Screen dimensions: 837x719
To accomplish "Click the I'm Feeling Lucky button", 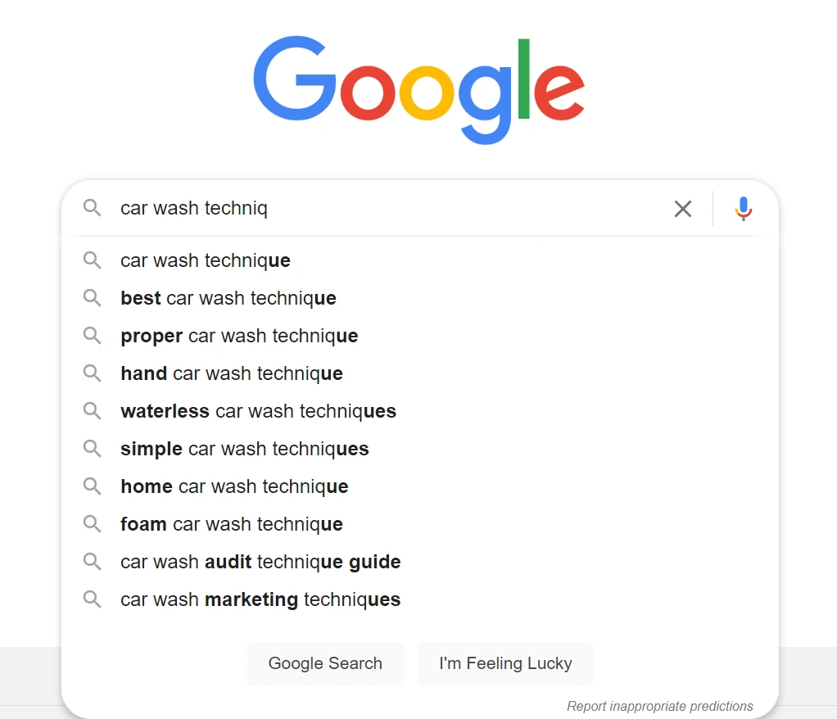I will pyautogui.click(x=505, y=663).
